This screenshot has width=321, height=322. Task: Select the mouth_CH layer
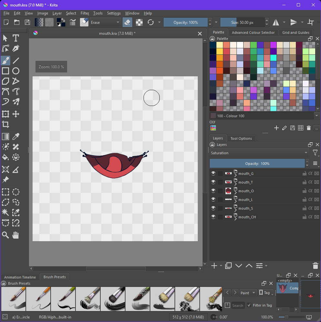click(x=247, y=217)
